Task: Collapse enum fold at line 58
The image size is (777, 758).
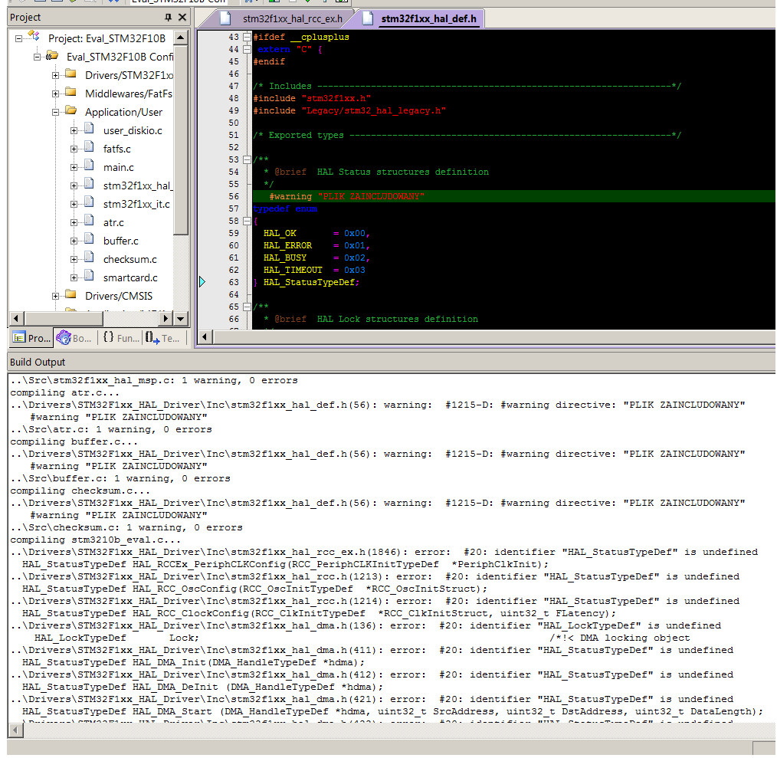Action: pyautogui.click(x=247, y=221)
